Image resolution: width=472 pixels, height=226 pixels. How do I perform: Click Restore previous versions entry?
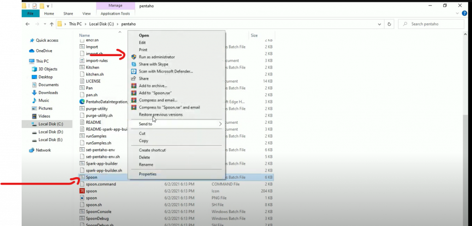tap(160, 115)
